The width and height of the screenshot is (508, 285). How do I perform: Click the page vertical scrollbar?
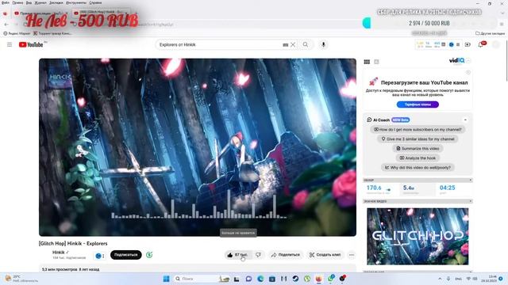coord(506,60)
